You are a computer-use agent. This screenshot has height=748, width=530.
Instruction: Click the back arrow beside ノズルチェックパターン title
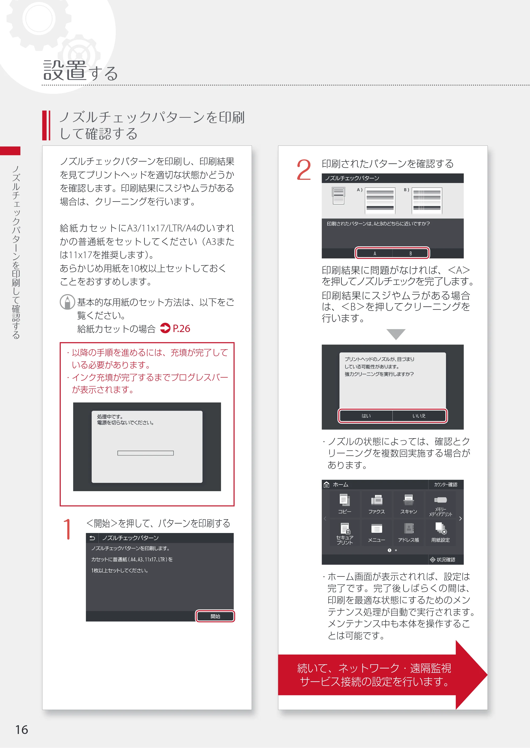click(92, 538)
